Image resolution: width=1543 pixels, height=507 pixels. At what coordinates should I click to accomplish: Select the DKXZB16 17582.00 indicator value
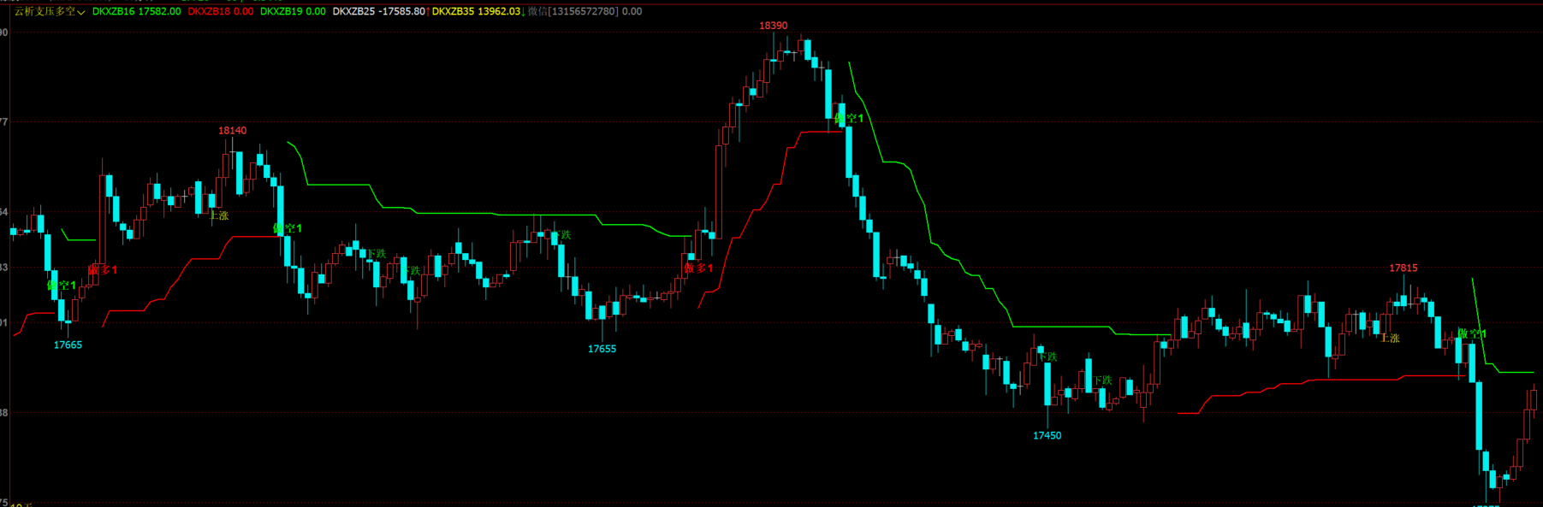coord(136,11)
